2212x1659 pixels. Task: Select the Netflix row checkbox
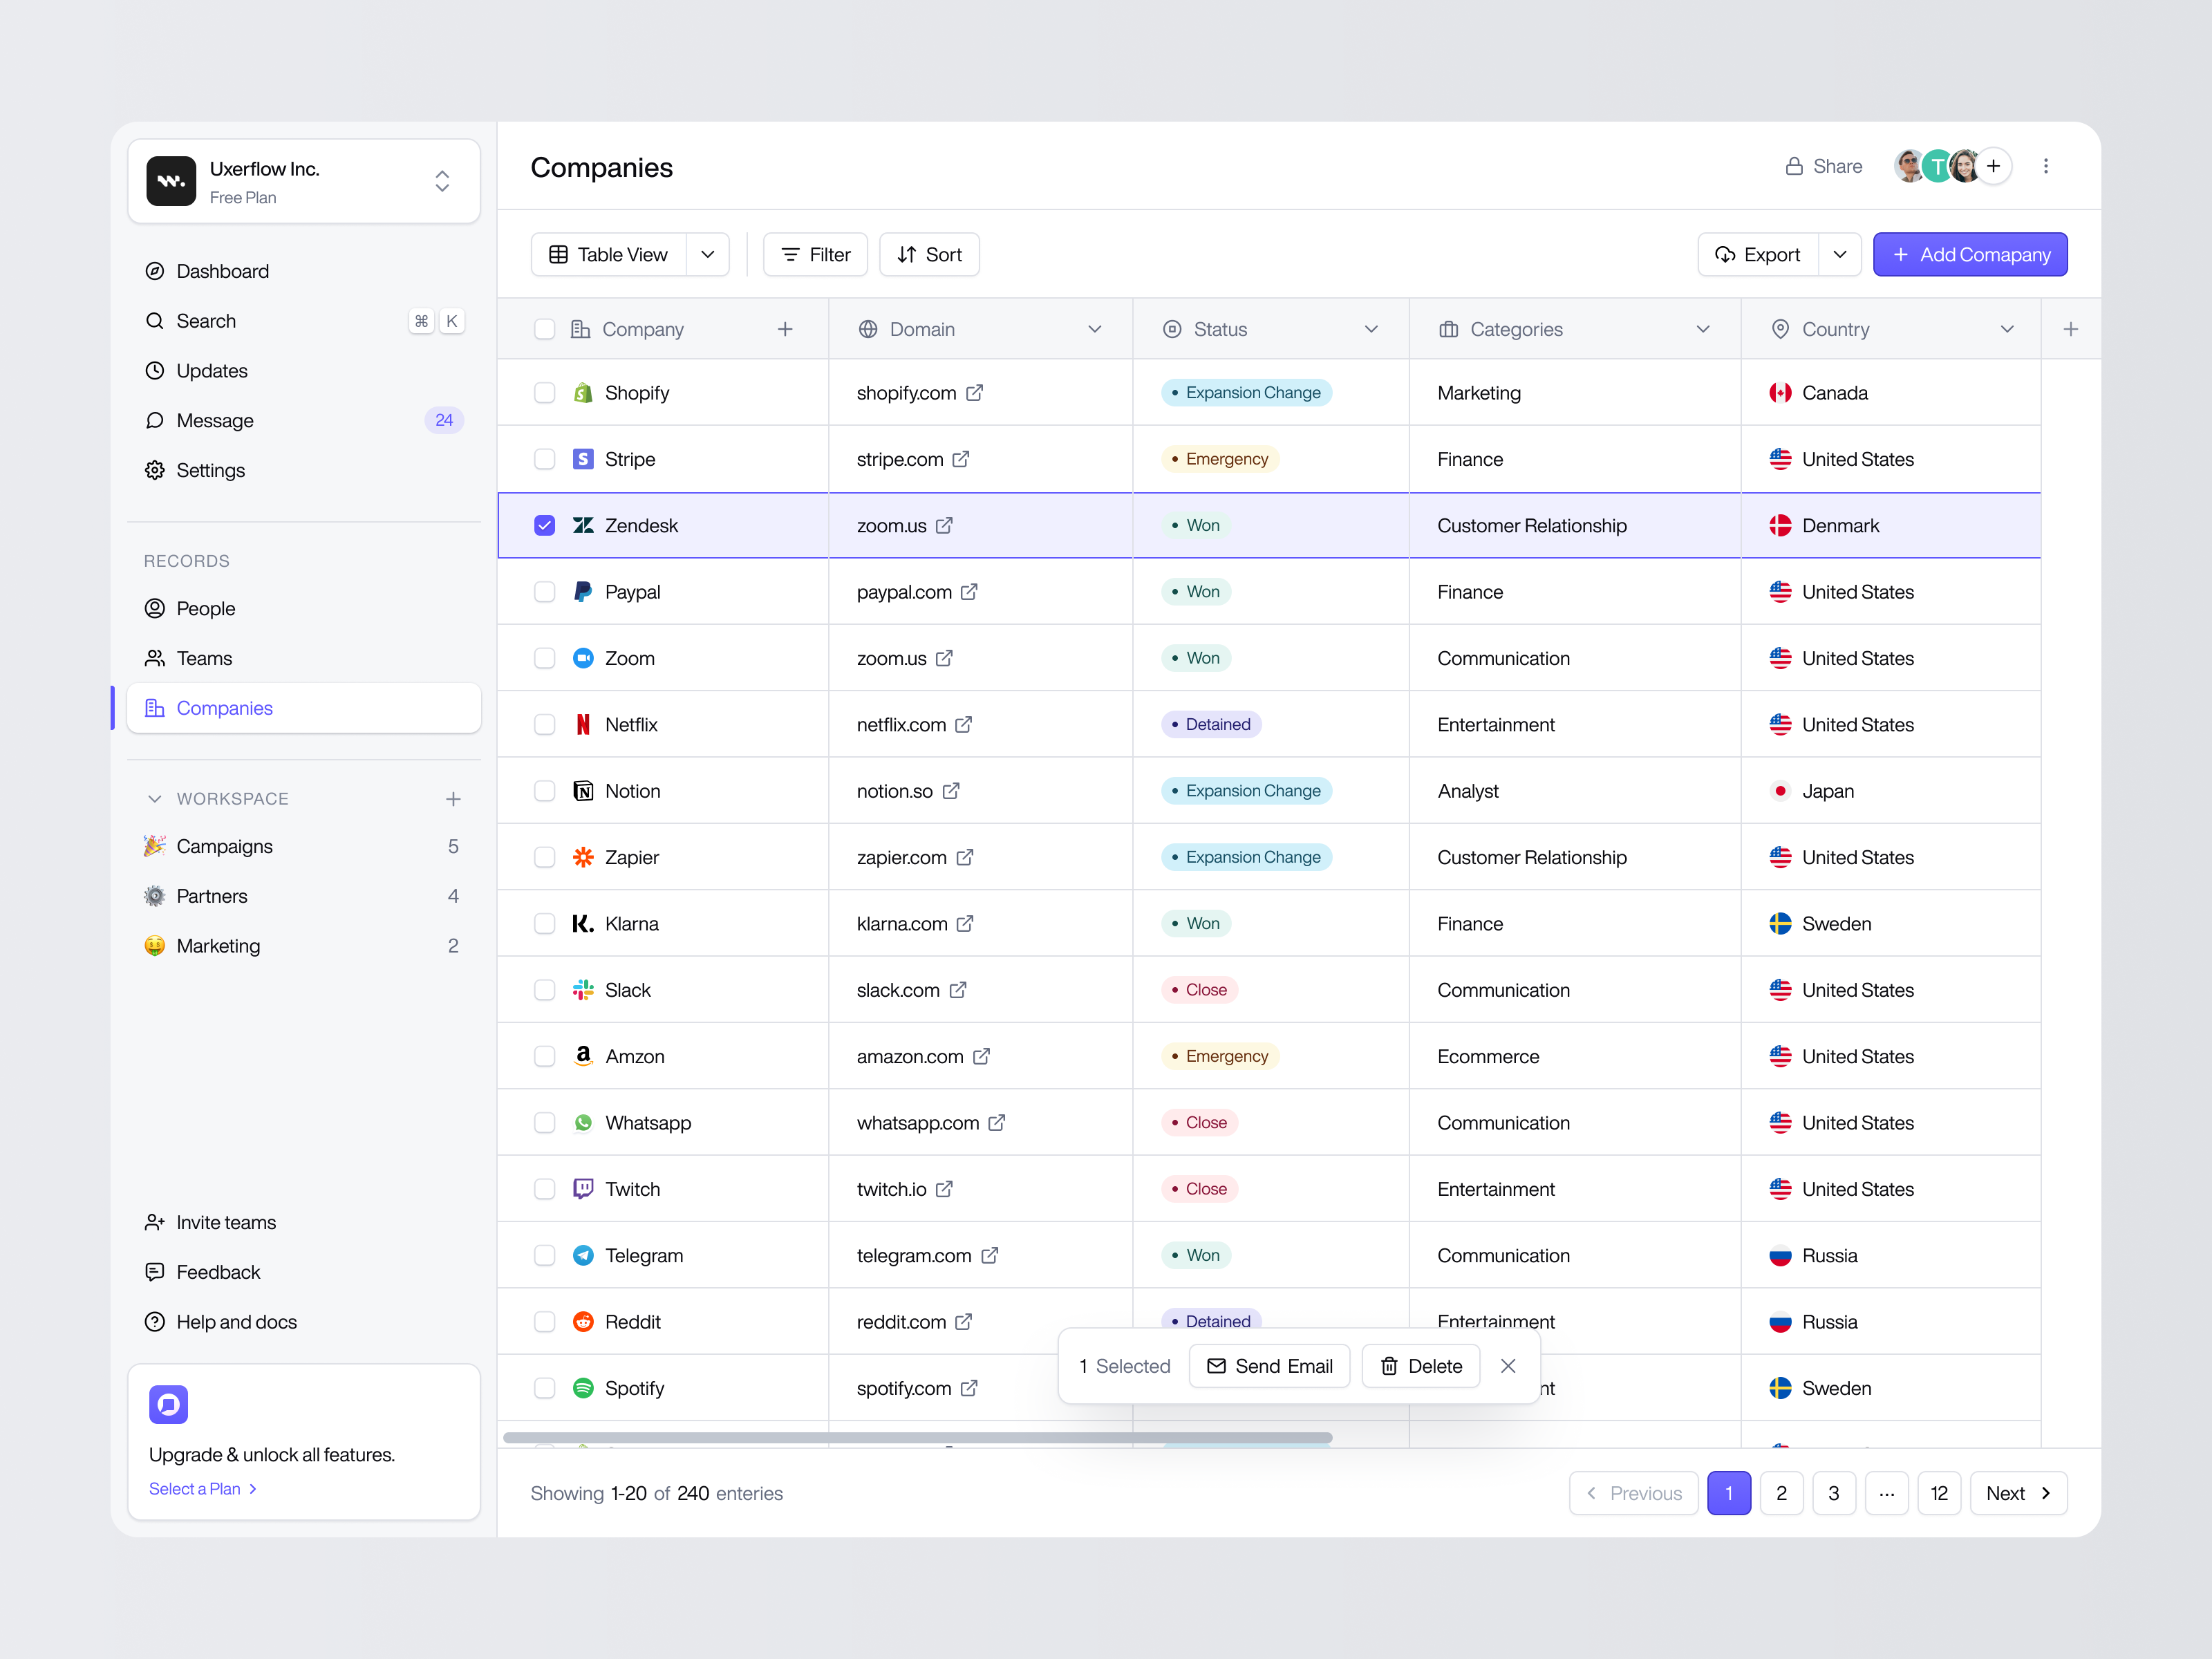click(x=545, y=724)
